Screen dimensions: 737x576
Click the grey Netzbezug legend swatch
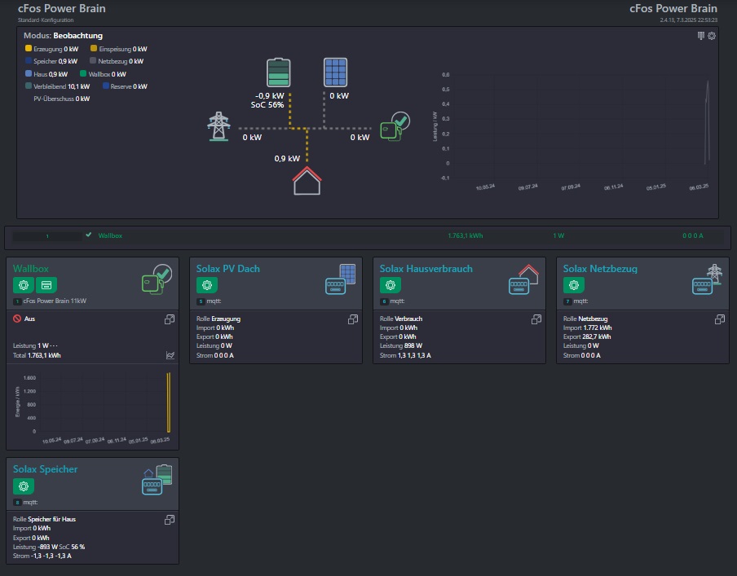(x=93, y=60)
